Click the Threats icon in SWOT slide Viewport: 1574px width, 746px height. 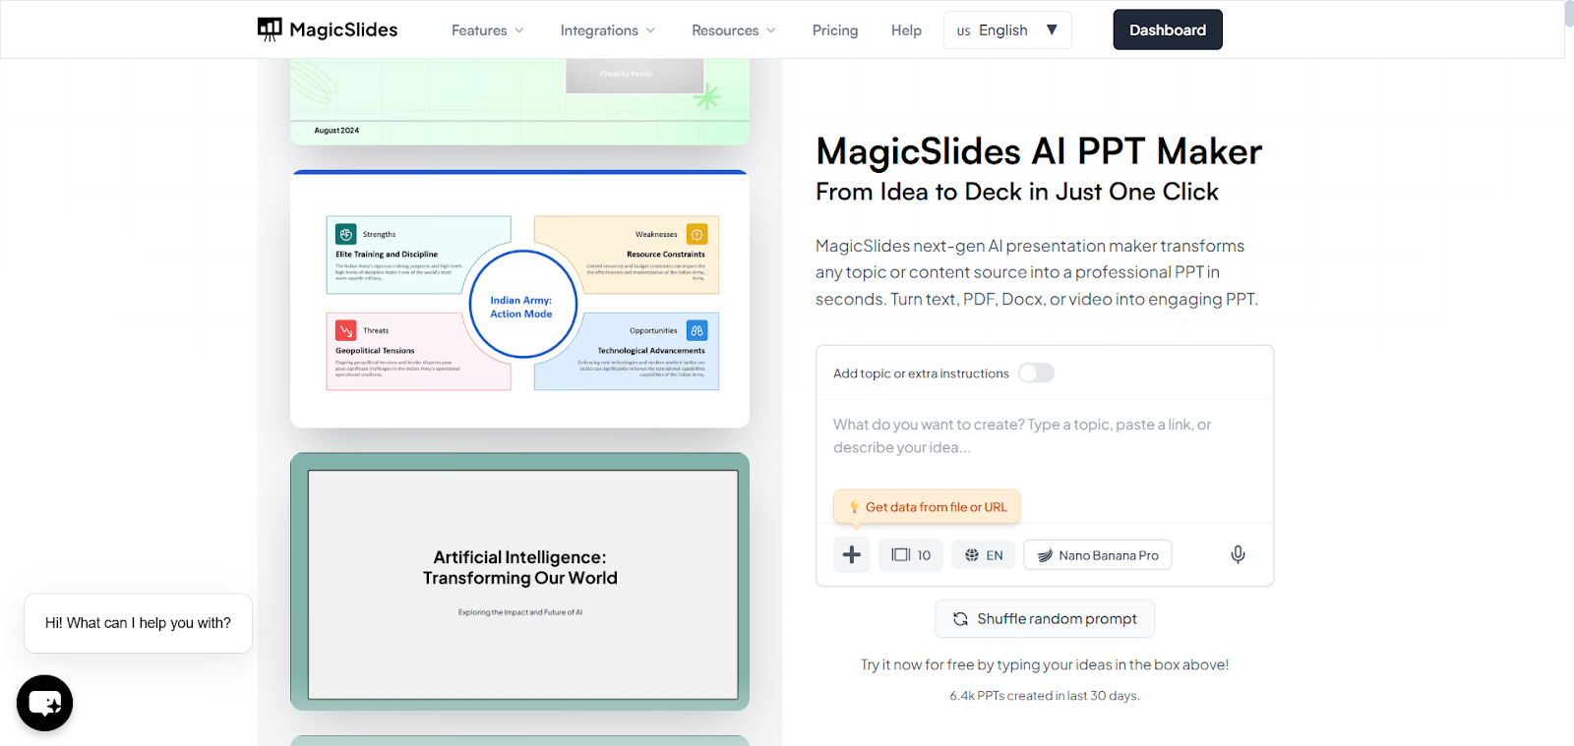pyautogui.click(x=346, y=331)
